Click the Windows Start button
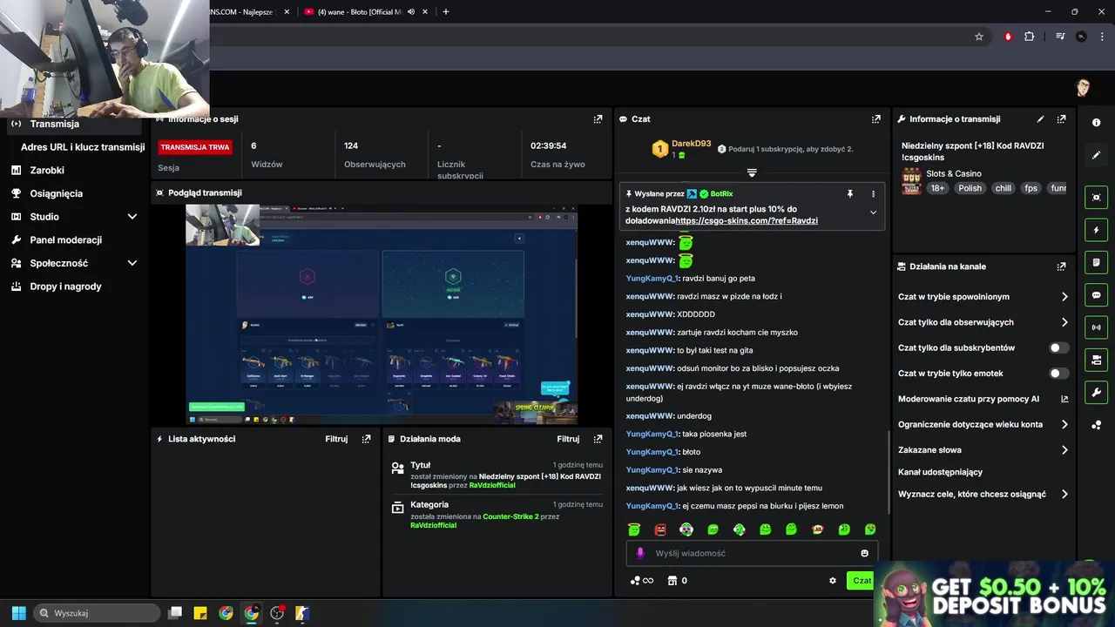Viewport: 1115px width, 627px height. pos(18,613)
